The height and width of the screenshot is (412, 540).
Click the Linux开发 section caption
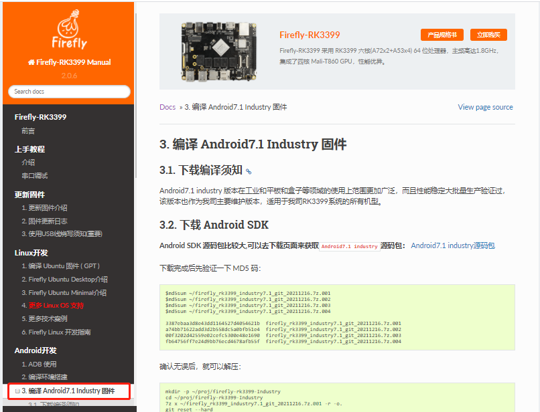tap(31, 253)
